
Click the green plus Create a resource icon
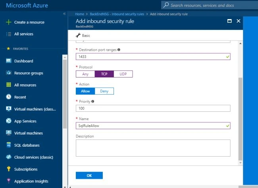[x=9, y=22]
